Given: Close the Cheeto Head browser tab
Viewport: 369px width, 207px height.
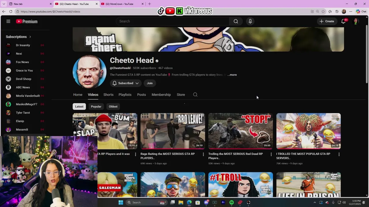Looking at the screenshot, I should coord(97,4).
